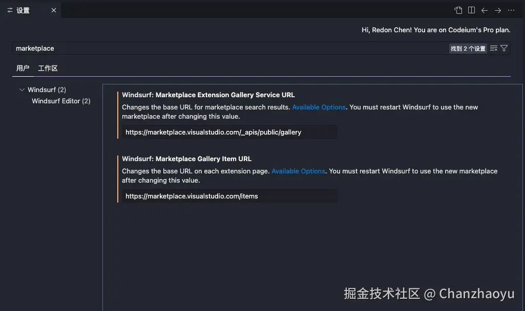The image size is (525, 311).
Task: Open the more actions ellipsis menu
Action: (x=511, y=10)
